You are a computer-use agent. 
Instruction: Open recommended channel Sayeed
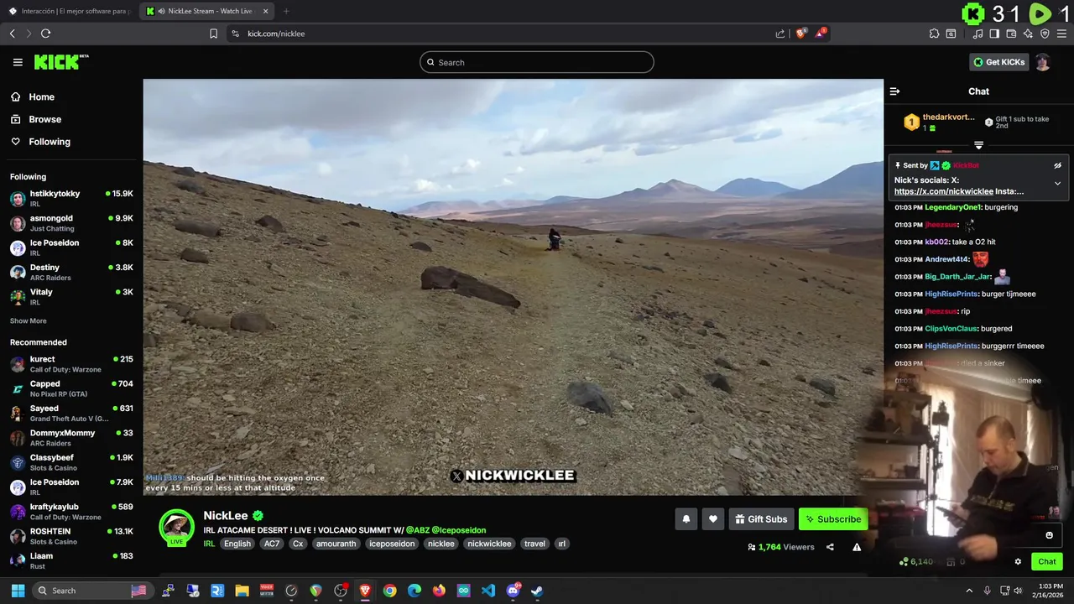point(71,413)
